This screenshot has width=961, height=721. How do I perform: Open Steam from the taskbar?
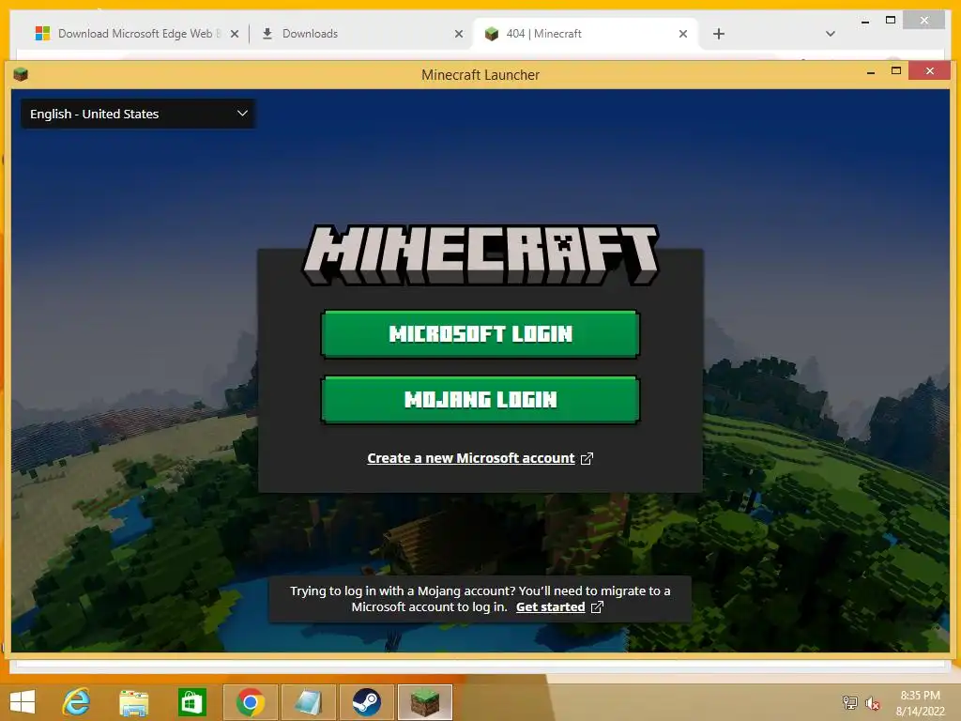367,702
